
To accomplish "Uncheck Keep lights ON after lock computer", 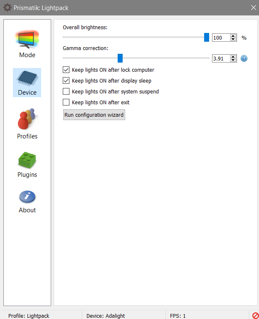I will pos(66,70).
